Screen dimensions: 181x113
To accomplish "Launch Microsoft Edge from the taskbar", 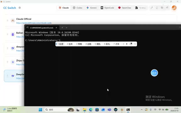I will tap(91, 110).
